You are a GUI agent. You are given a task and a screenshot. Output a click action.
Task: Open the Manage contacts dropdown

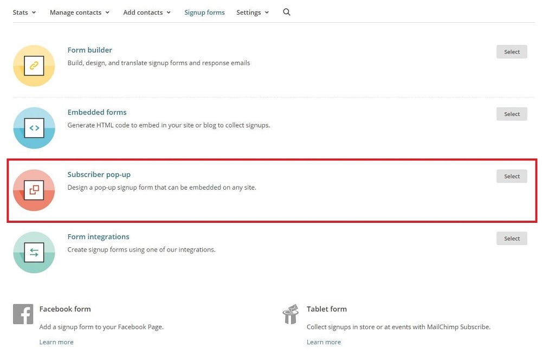(79, 12)
